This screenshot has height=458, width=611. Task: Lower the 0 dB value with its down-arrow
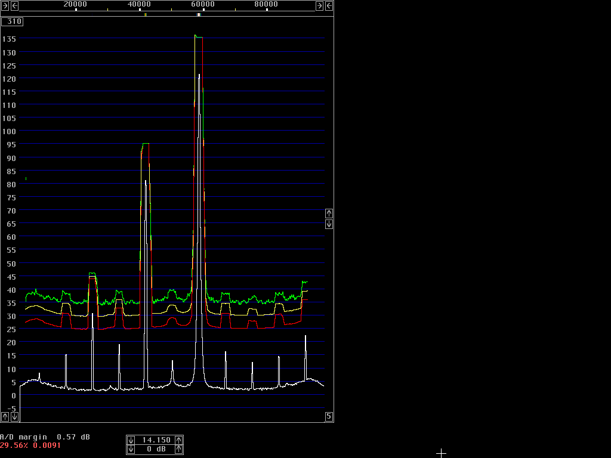(x=131, y=450)
